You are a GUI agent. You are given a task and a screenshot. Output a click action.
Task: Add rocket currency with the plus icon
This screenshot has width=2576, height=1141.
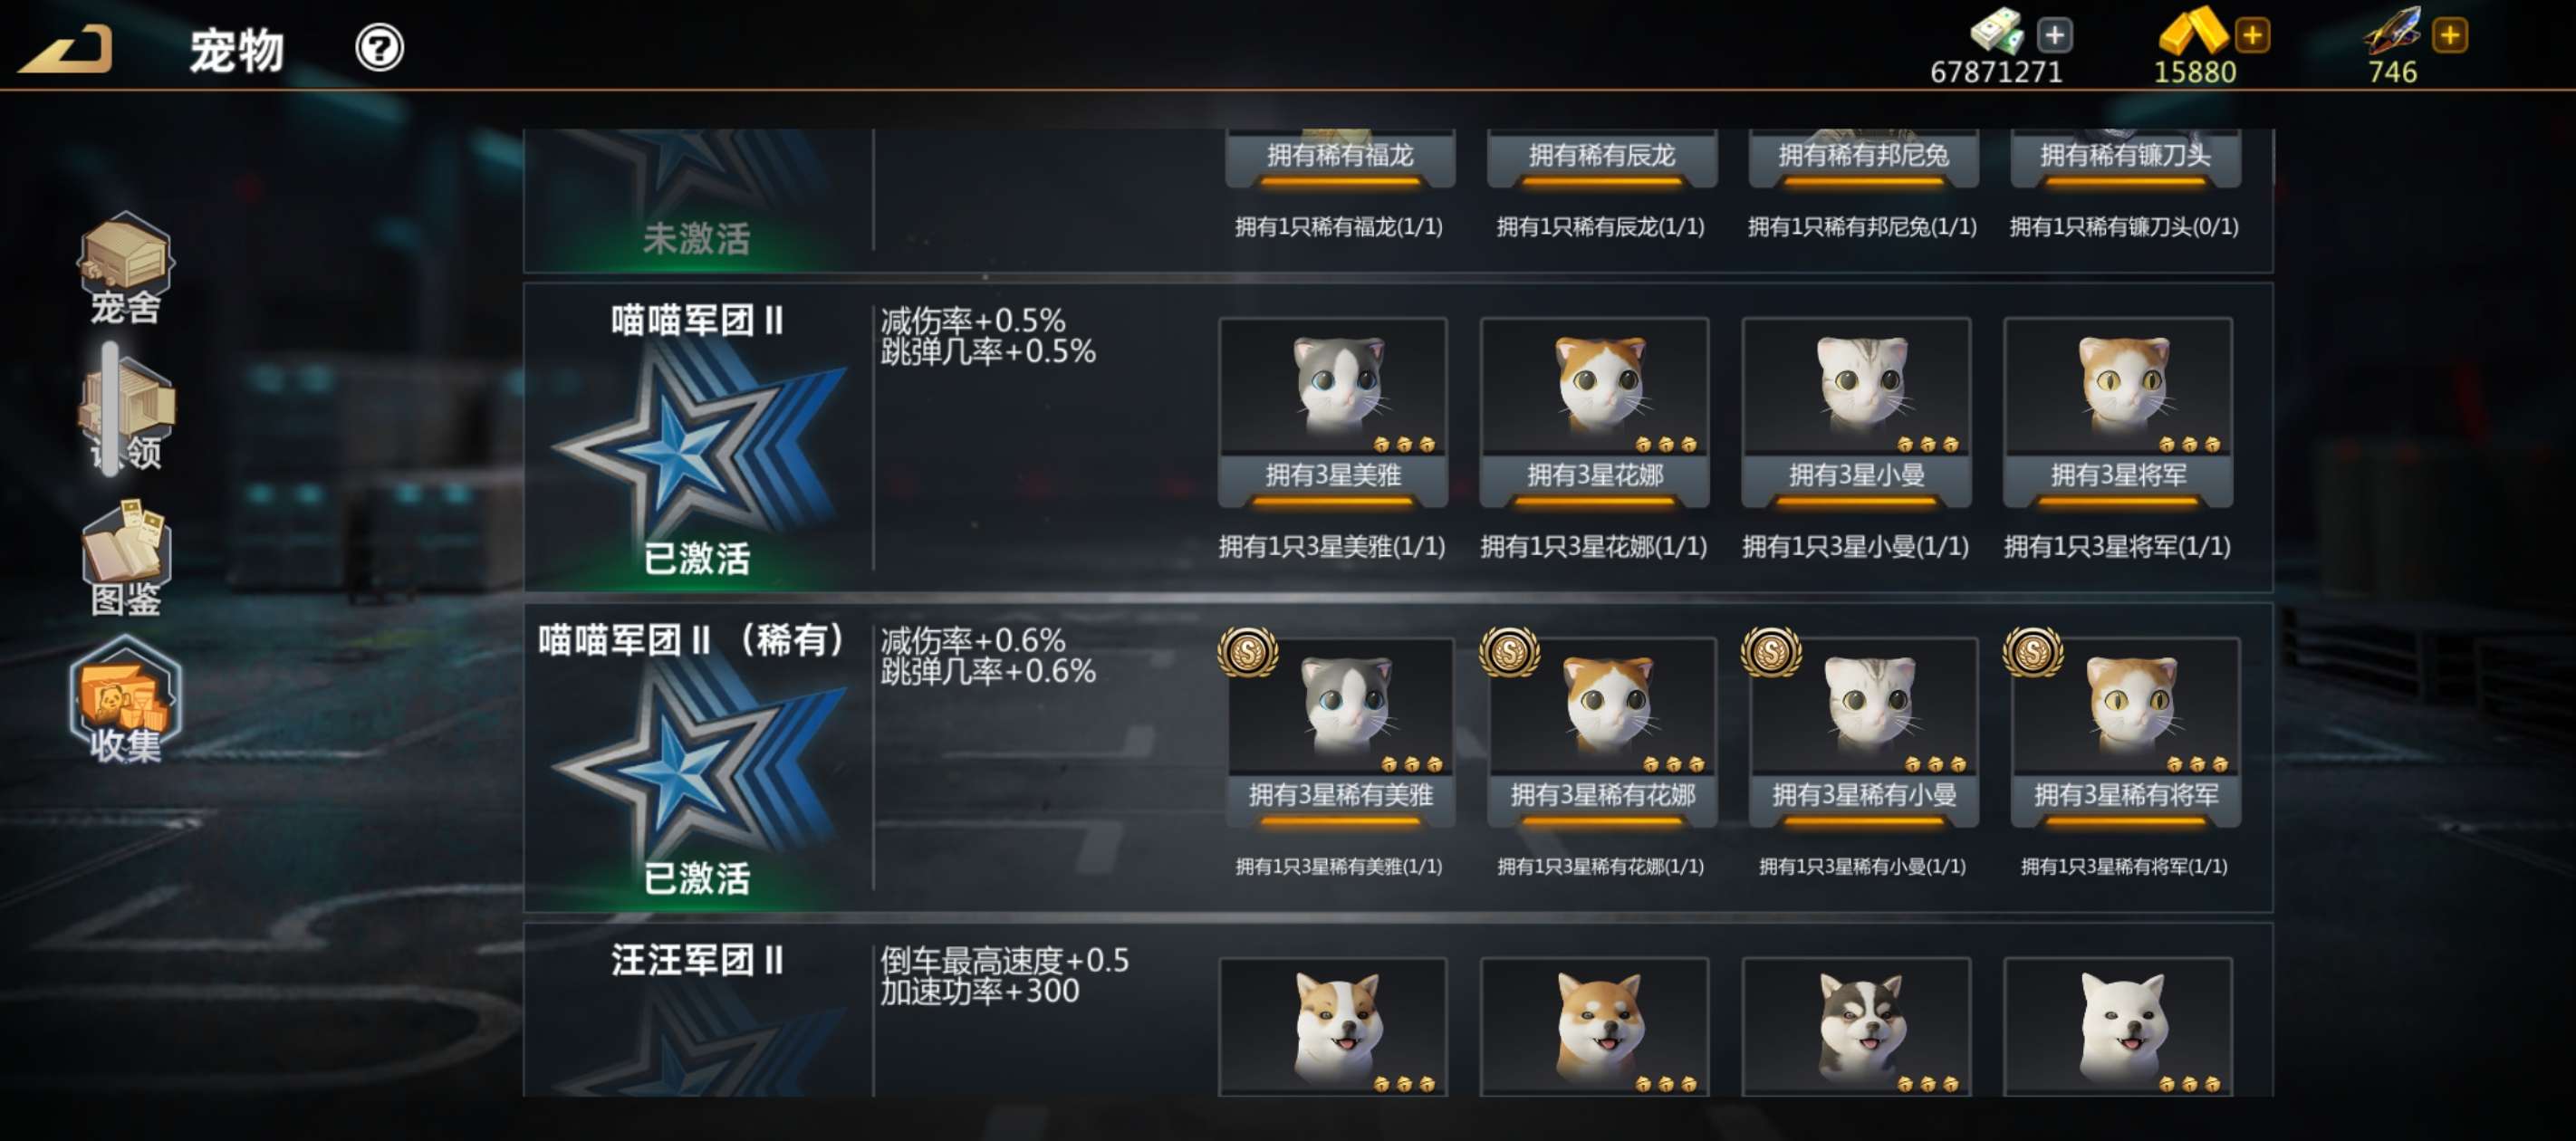2450,36
